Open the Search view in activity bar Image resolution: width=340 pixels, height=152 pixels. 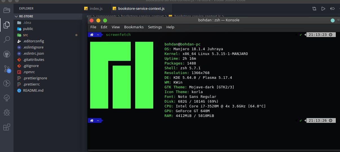(7, 40)
